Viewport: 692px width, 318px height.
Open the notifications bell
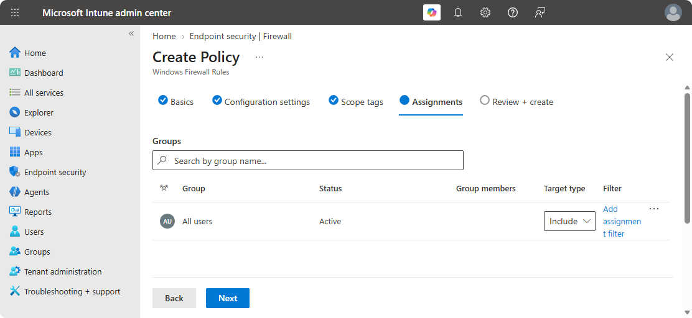(458, 12)
